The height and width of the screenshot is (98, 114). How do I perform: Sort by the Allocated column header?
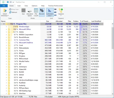click(57, 21)
